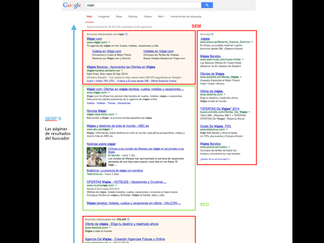The height and width of the screenshot is (243, 324).
Task: Expand arrow next to www.jetcost.es/Vuelos
Action: (229, 147)
